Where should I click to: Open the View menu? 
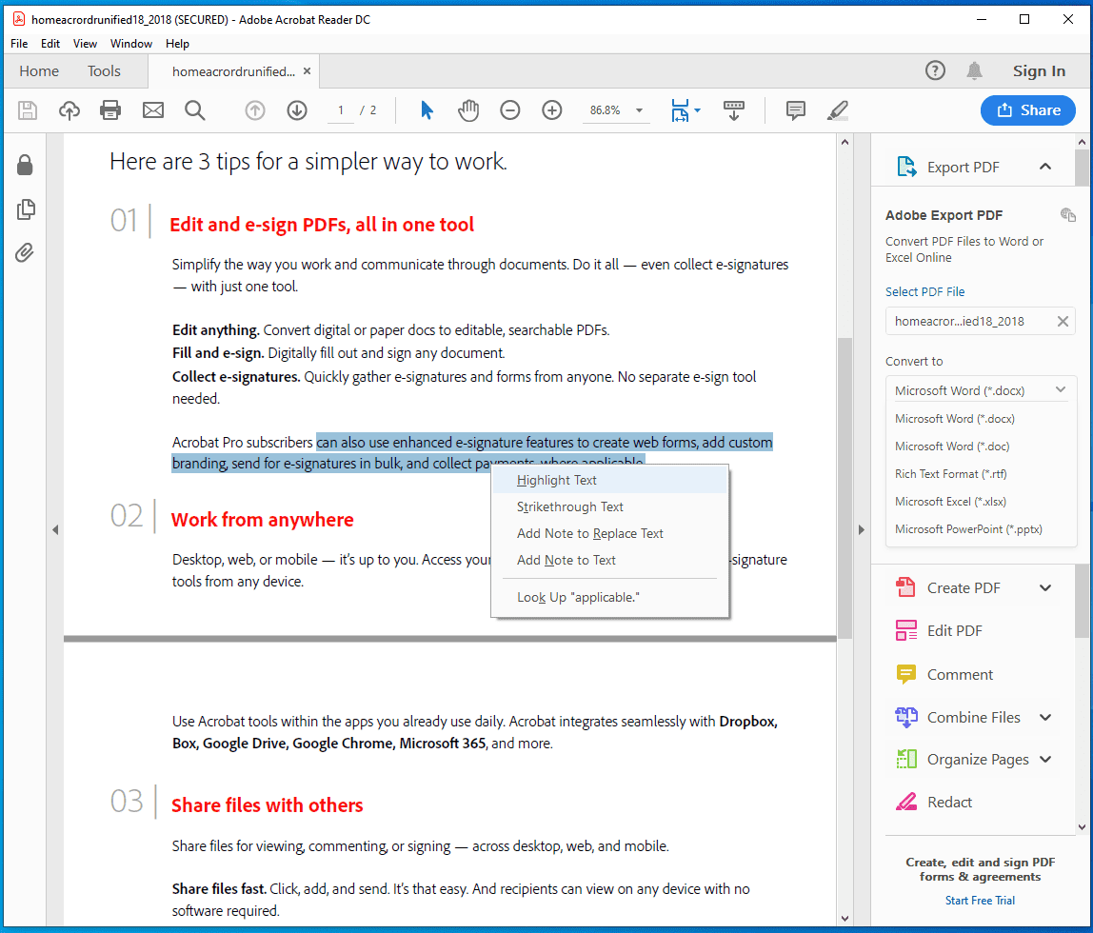(x=85, y=43)
